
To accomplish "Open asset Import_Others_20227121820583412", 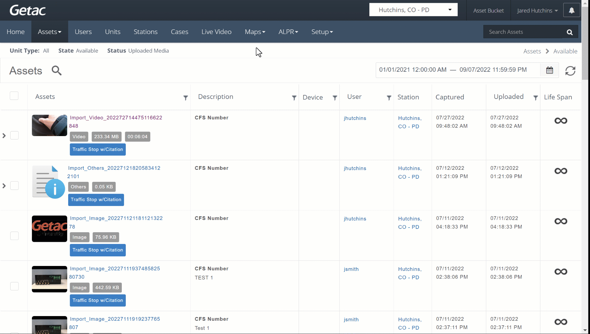I will pyautogui.click(x=114, y=168).
